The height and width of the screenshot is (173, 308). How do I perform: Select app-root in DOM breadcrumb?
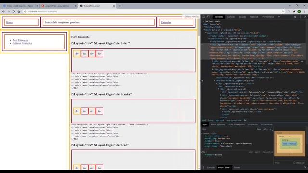click(x=219, y=120)
